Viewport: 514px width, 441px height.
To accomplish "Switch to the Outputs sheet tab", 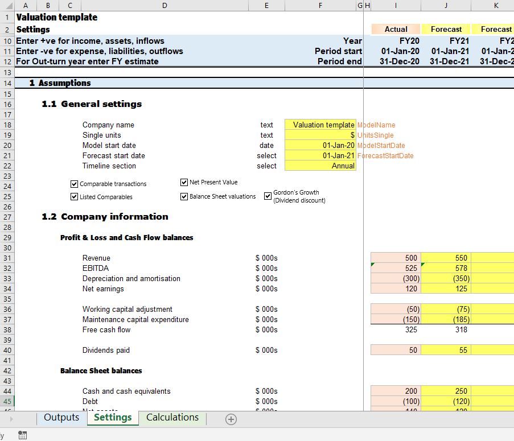I will click(61, 418).
